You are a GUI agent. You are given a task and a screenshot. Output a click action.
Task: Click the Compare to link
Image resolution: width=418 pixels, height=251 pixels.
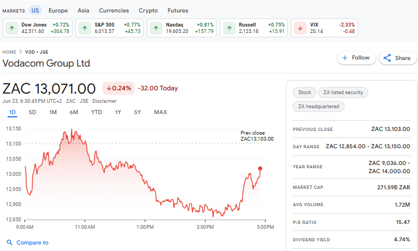32,242
